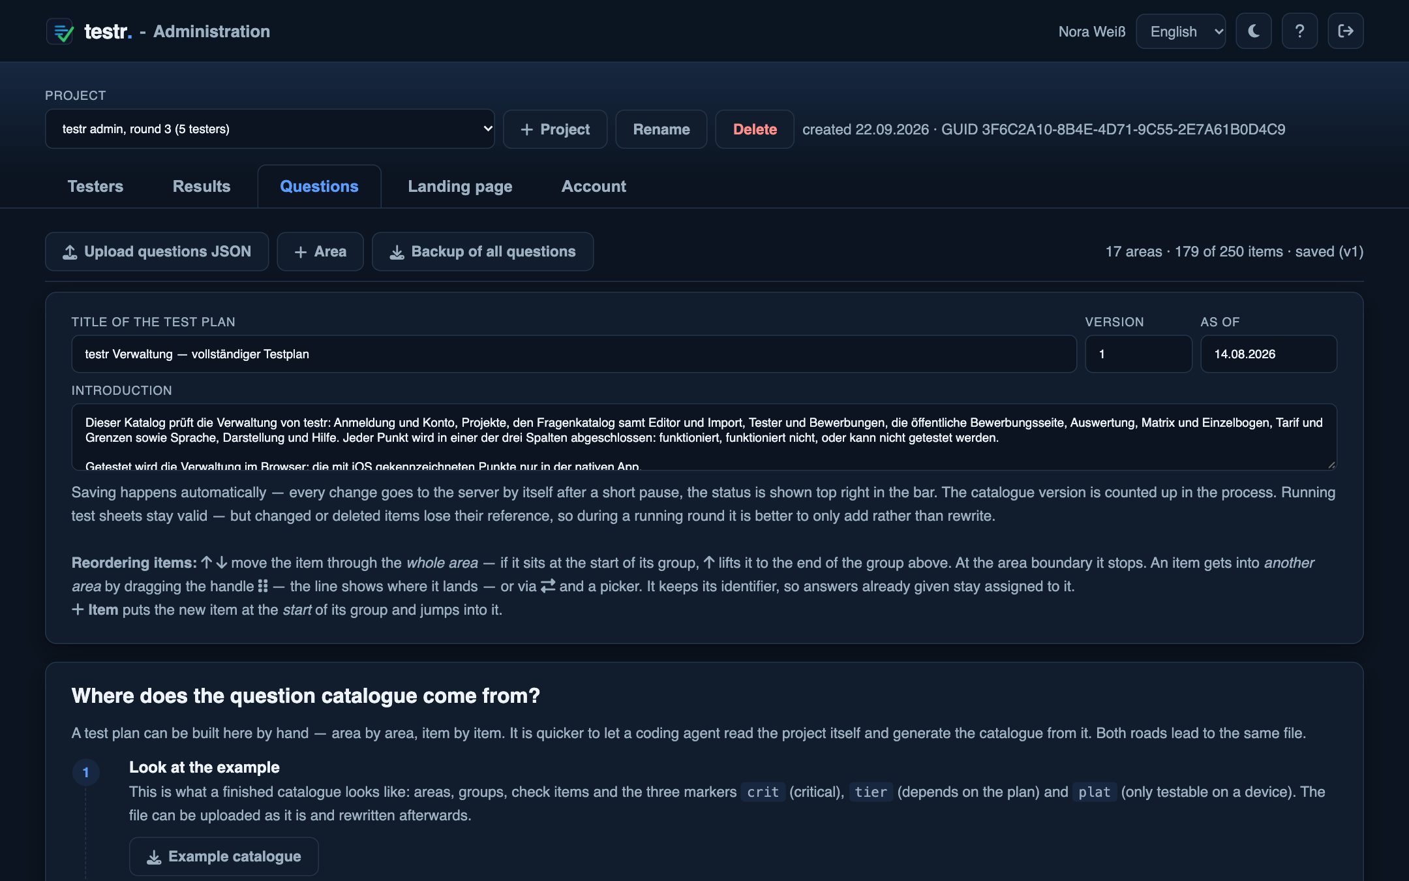Download the Example catalogue
Viewport: 1409px width, 881px height.
[x=224, y=856]
